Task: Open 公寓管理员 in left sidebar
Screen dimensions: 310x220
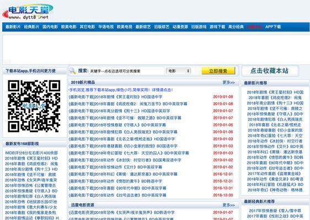Action: pyautogui.click(x=30, y=185)
